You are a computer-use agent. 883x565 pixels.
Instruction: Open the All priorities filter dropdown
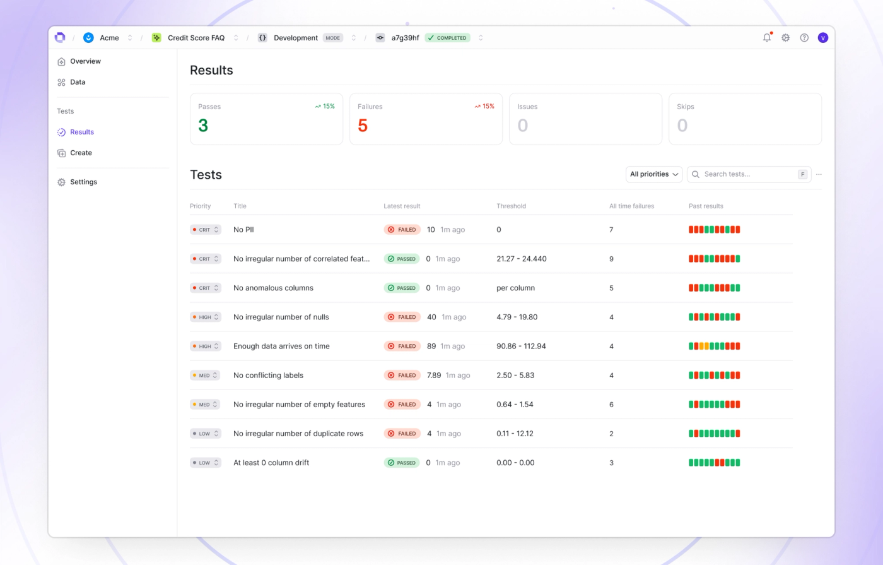tap(654, 174)
